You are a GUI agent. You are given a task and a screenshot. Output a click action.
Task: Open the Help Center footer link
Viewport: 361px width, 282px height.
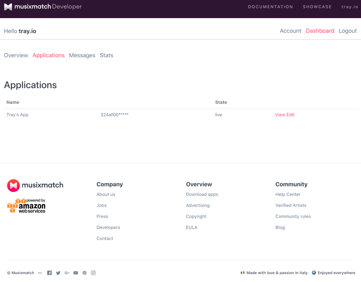(x=288, y=195)
